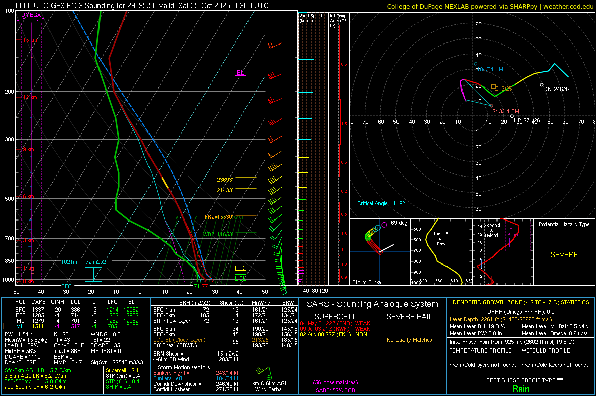This screenshot has width=596, height=396.
Task: Click the 1021m inflow height label
Action: 69,262
